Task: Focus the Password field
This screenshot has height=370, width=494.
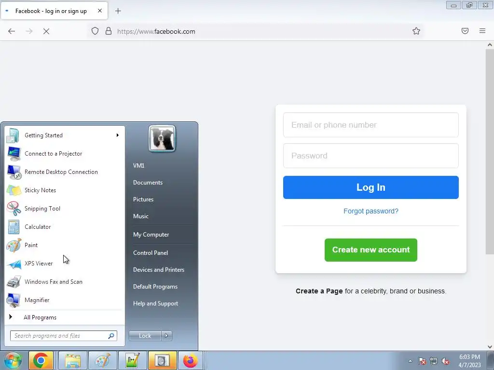Action: [x=371, y=156]
